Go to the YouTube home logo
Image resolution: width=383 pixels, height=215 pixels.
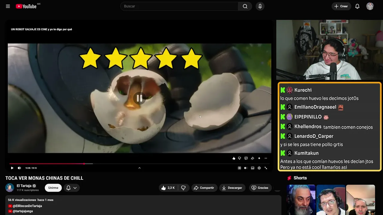point(26,6)
